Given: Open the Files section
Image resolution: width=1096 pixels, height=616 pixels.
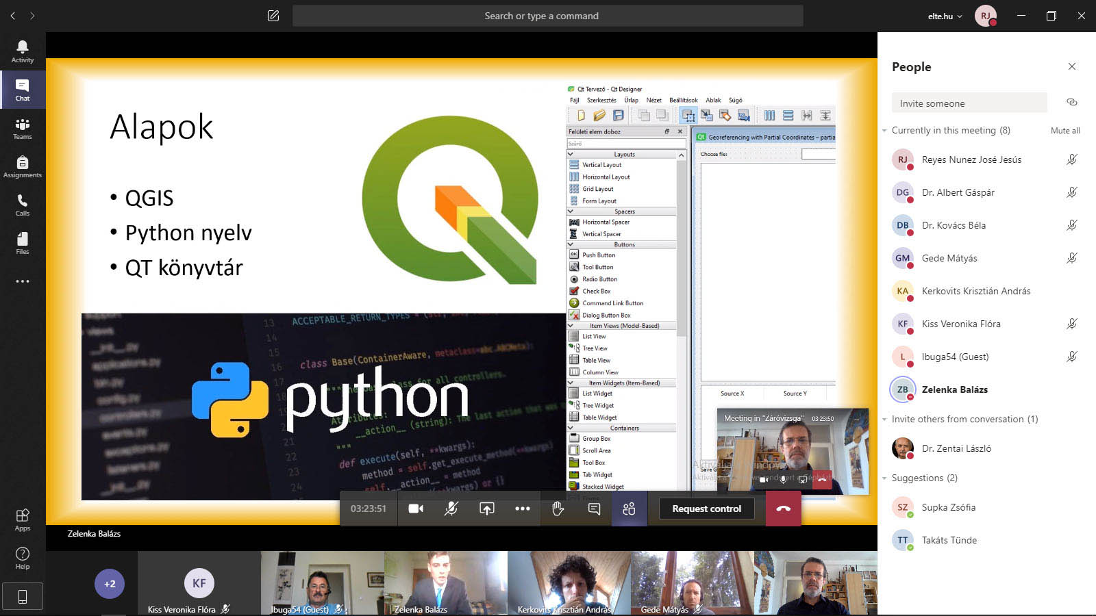Looking at the screenshot, I should pyautogui.click(x=23, y=243).
